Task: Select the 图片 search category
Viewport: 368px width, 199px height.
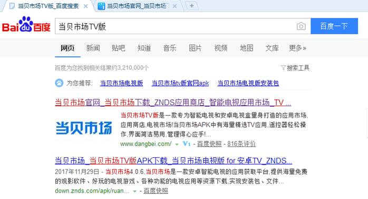Action: (195, 48)
